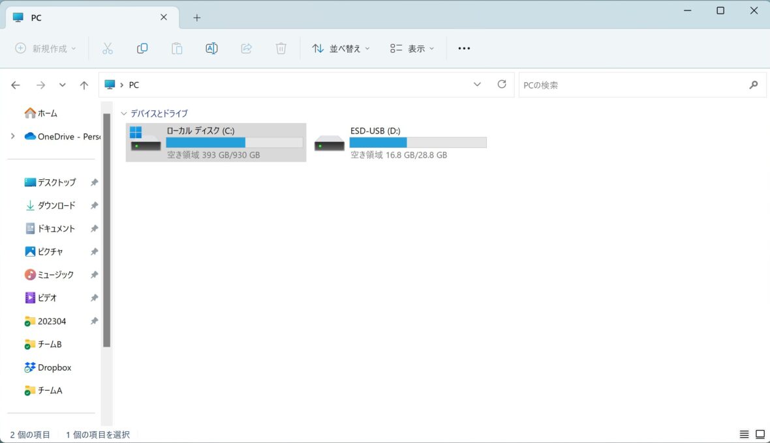Image resolution: width=770 pixels, height=443 pixels.
Task: Click the back navigation arrow
Action: coord(15,85)
